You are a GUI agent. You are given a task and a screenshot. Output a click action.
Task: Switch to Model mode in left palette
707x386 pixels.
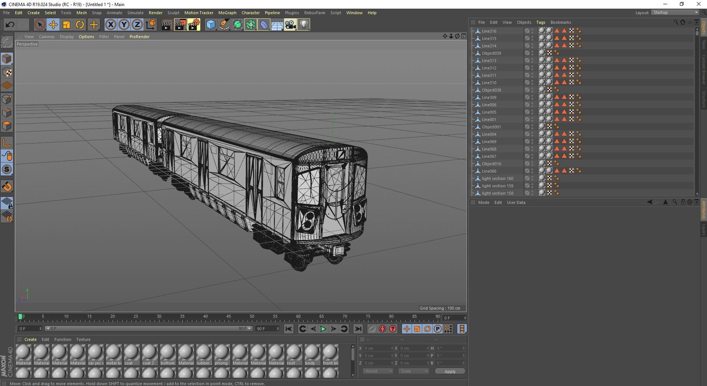[x=7, y=59]
